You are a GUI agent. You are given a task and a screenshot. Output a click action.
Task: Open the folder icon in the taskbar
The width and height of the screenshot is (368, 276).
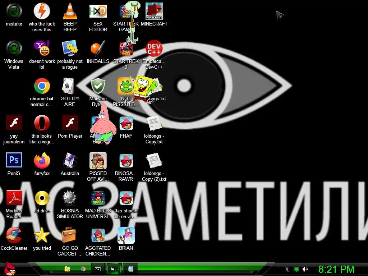point(67,269)
